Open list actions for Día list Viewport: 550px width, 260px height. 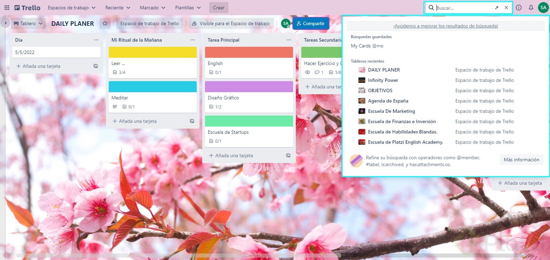coord(96,40)
